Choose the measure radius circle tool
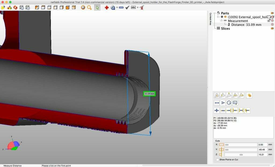 tap(229, 103)
